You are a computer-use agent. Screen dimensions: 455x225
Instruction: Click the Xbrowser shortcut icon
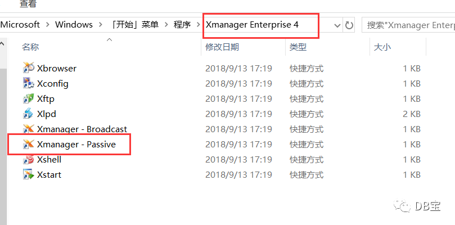coord(28,68)
